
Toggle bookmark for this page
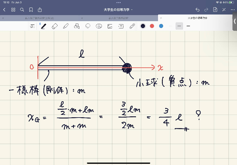pyautogui.click(x=31, y=10)
